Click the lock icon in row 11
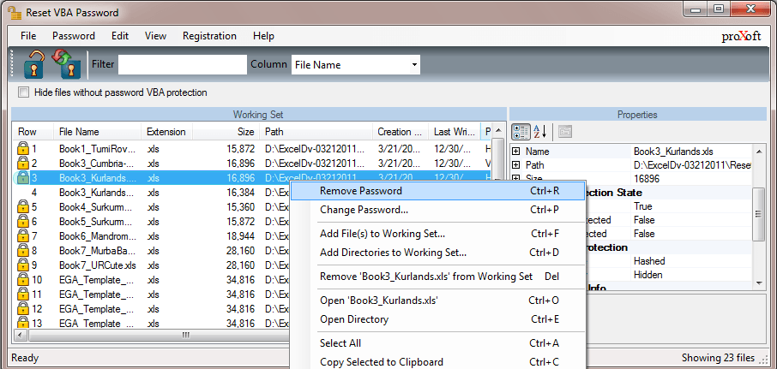Viewport: 777px width, 369px height. coord(23,295)
